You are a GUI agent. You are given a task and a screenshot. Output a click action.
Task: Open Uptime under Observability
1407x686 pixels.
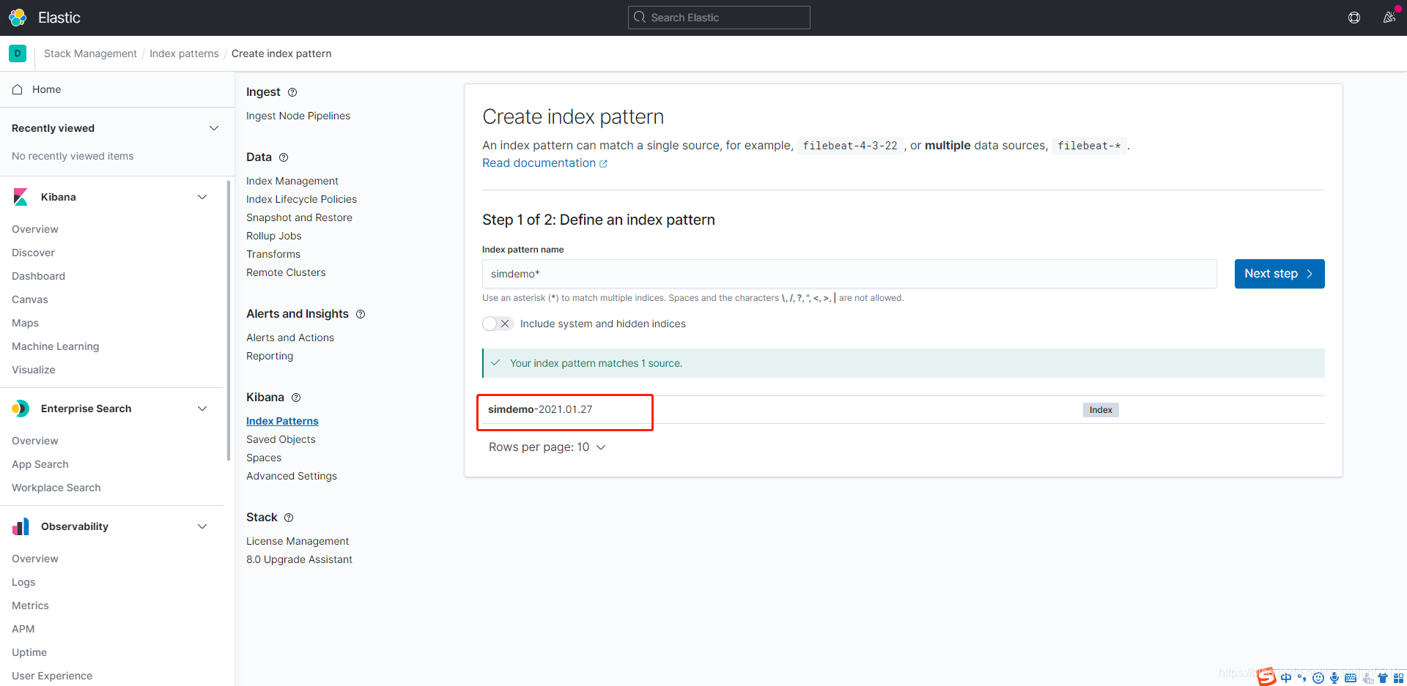[x=29, y=652]
